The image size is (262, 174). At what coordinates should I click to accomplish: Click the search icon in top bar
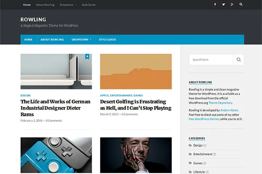(x=240, y=5)
